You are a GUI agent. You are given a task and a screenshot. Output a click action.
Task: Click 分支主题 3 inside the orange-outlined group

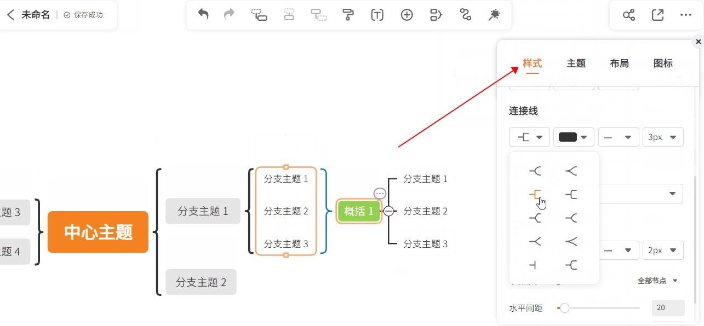coord(286,244)
